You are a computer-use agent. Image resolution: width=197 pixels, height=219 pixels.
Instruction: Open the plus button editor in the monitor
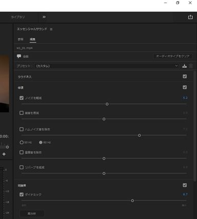pos(4,154)
